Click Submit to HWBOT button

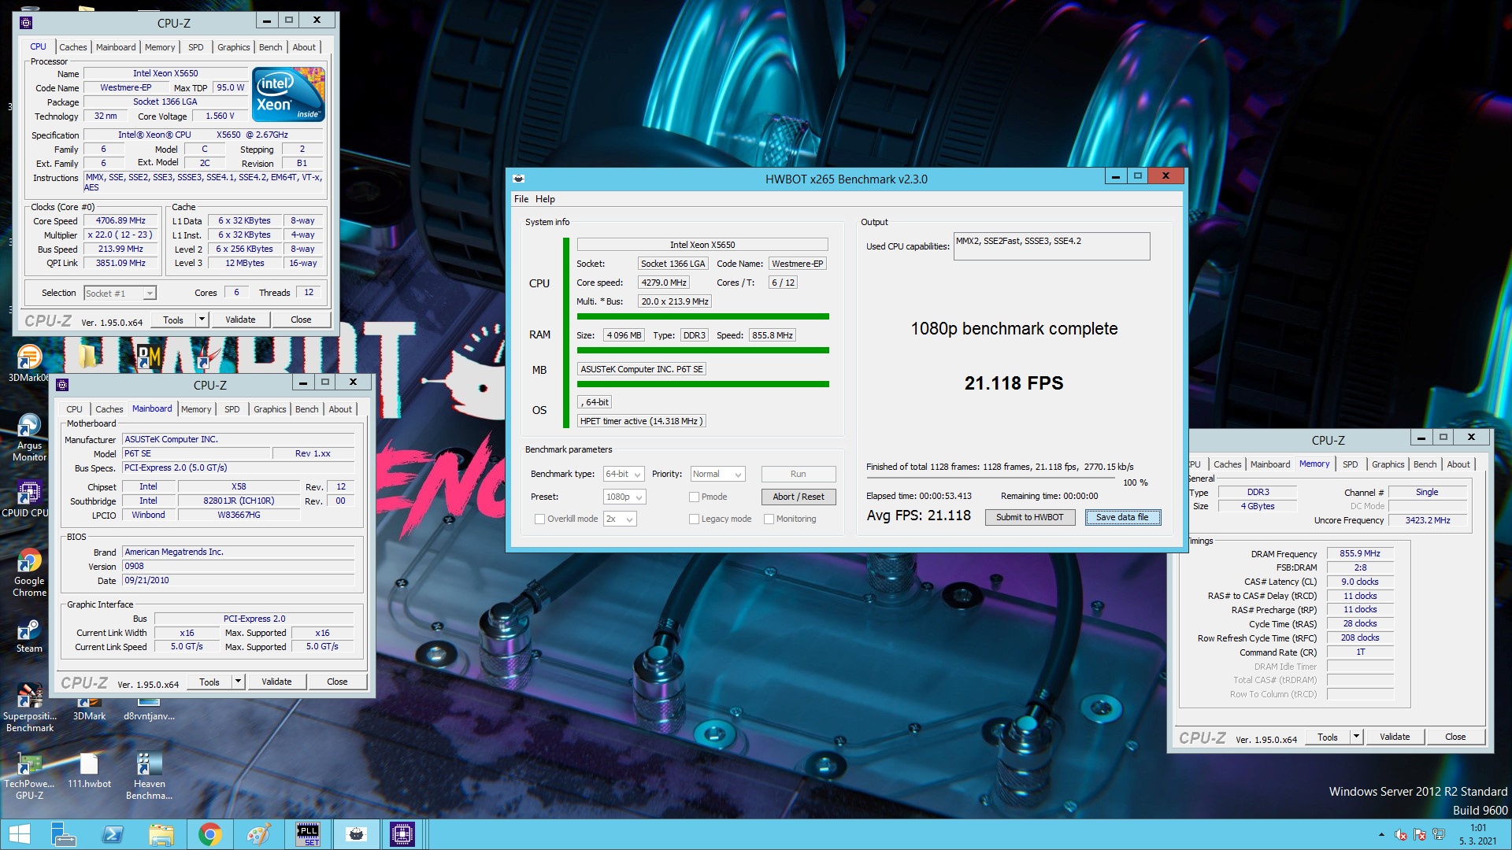tap(1029, 517)
